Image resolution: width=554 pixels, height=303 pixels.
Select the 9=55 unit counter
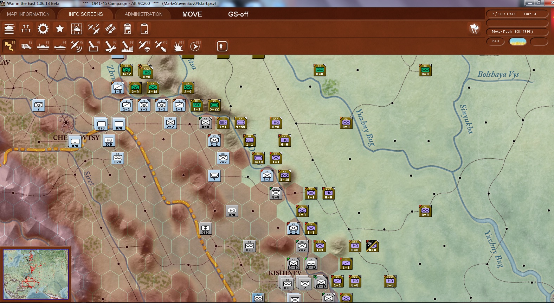tap(241, 123)
